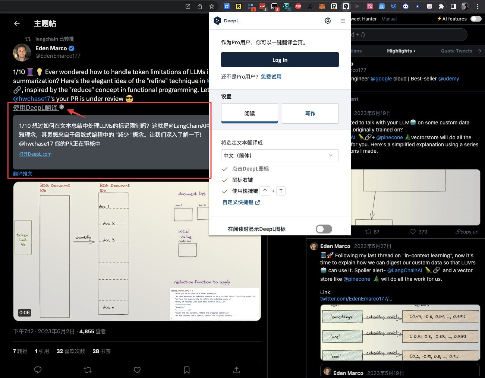Click the @LangChainAI mention in May 27 tweet
Viewport: 485px width, 378px height.
tap(404, 270)
